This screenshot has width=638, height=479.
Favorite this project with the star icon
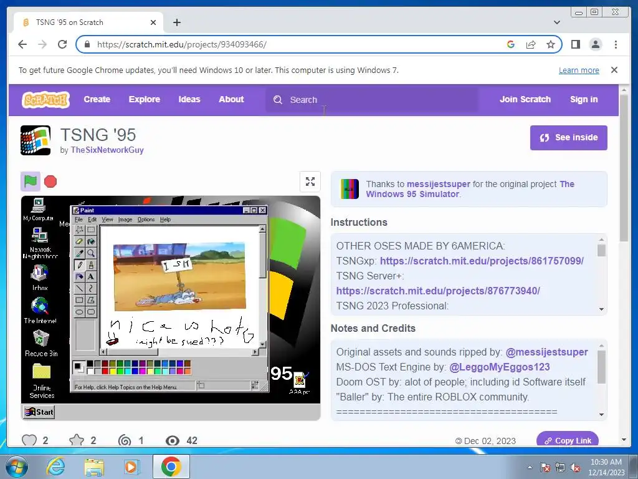pyautogui.click(x=77, y=440)
